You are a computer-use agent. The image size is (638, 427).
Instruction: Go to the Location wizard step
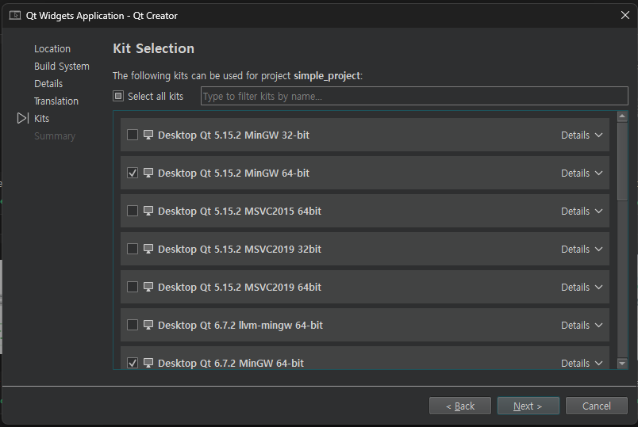(x=52, y=48)
